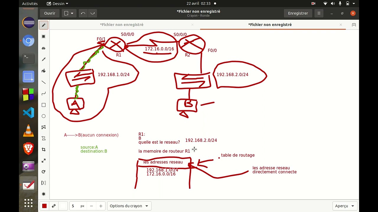Close the second unsaved file tab
The width and height of the screenshot is (378, 212).
point(341,25)
